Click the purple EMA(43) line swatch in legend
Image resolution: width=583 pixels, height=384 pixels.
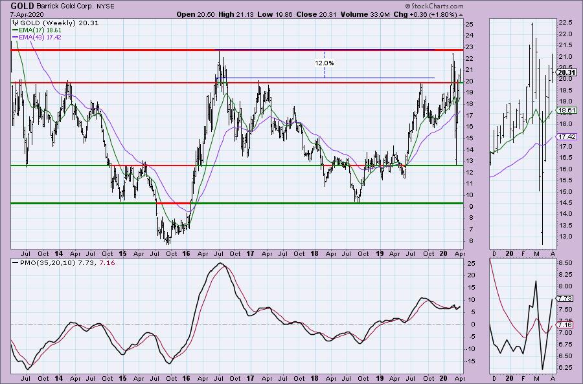tap(16, 37)
